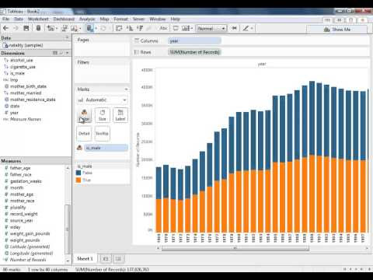Click the Show Me button

(x=337, y=30)
